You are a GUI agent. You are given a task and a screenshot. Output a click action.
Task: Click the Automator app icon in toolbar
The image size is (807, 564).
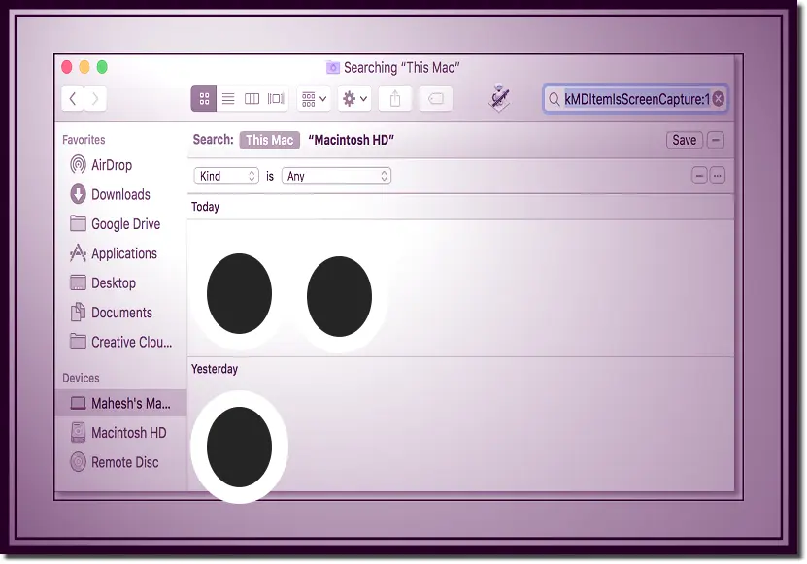[x=499, y=98]
